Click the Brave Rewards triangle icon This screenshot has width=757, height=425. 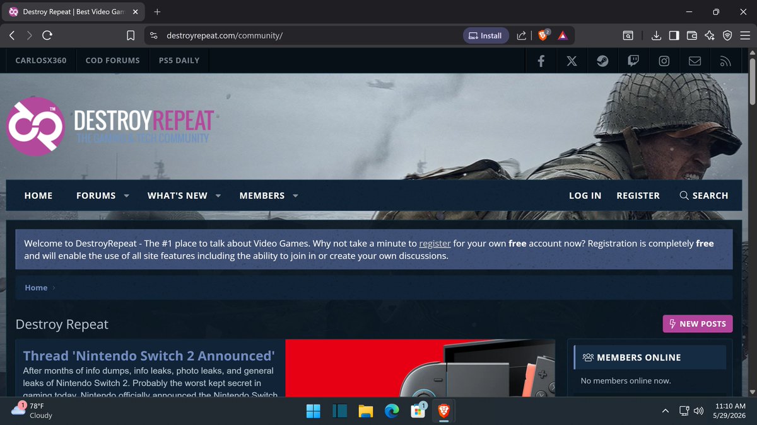pos(563,36)
